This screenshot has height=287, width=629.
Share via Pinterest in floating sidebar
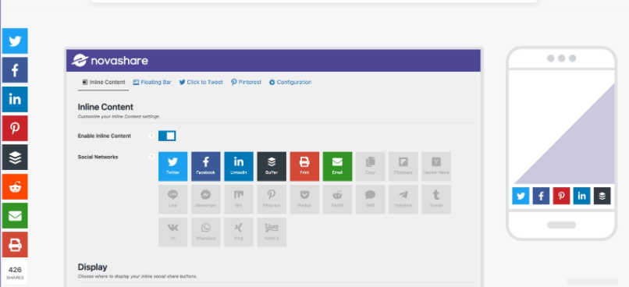15,128
